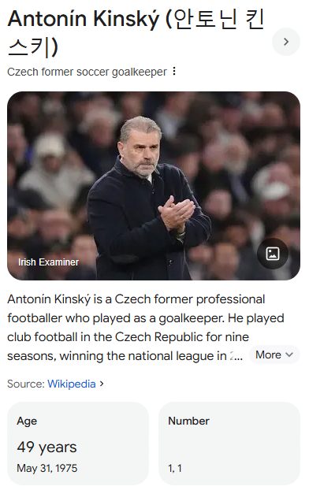Click the 1, 1 jersey number value
This screenshot has width=309, height=490.
pos(175,468)
